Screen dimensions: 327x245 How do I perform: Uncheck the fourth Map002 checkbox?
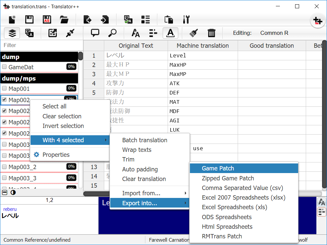pos(4,133)
